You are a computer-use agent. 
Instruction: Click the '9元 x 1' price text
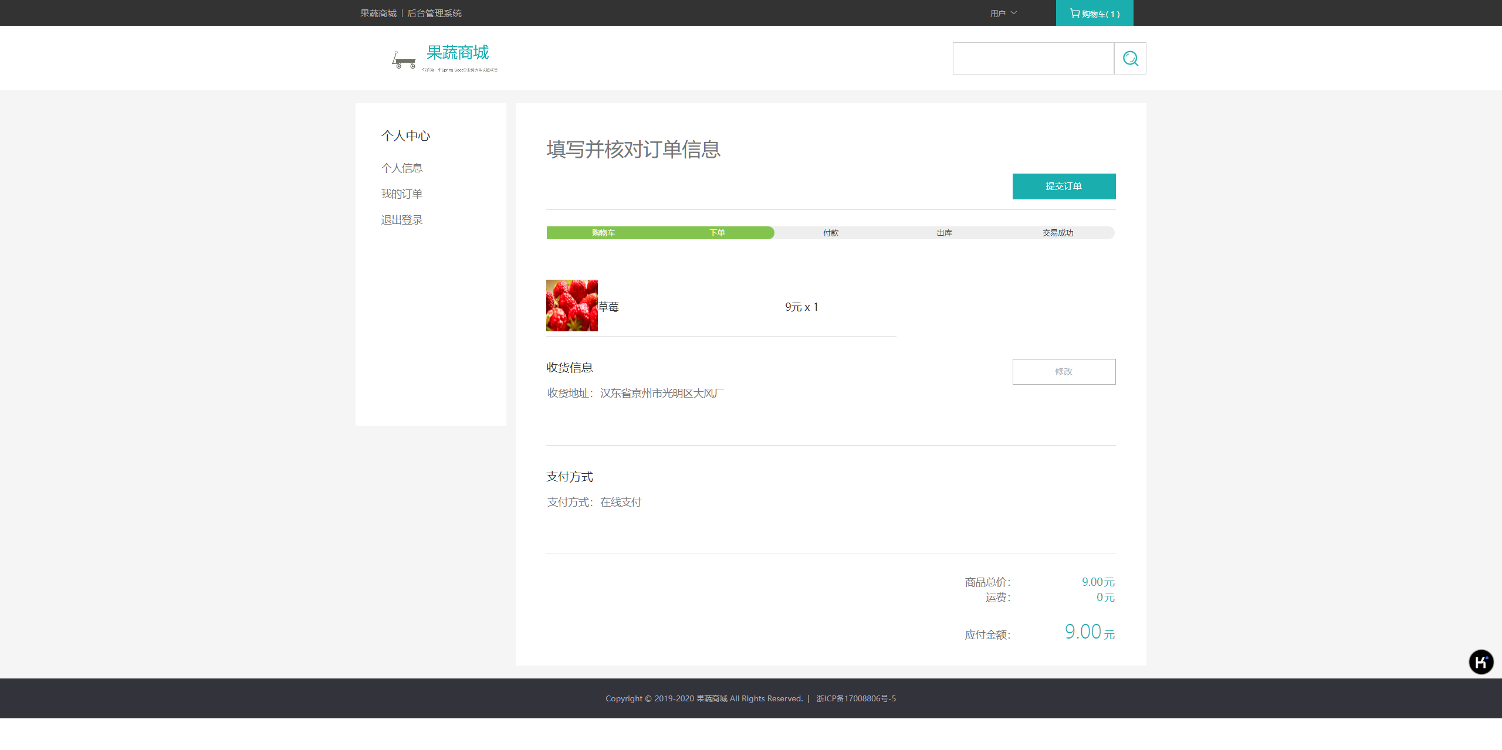pos(801,307)
